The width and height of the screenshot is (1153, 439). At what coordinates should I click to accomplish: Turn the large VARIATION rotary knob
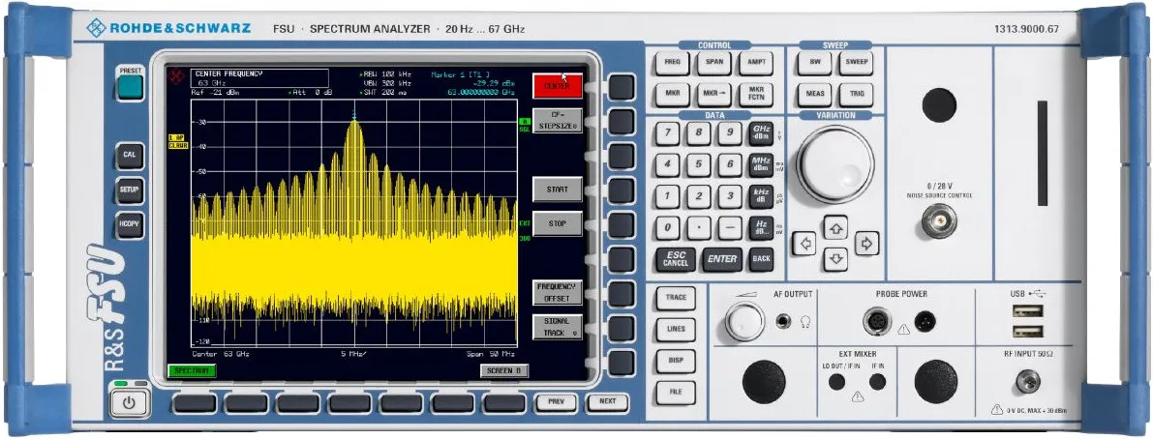(835, 163)
